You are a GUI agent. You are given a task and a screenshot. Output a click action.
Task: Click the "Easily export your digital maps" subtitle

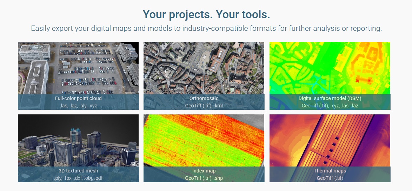206,28
